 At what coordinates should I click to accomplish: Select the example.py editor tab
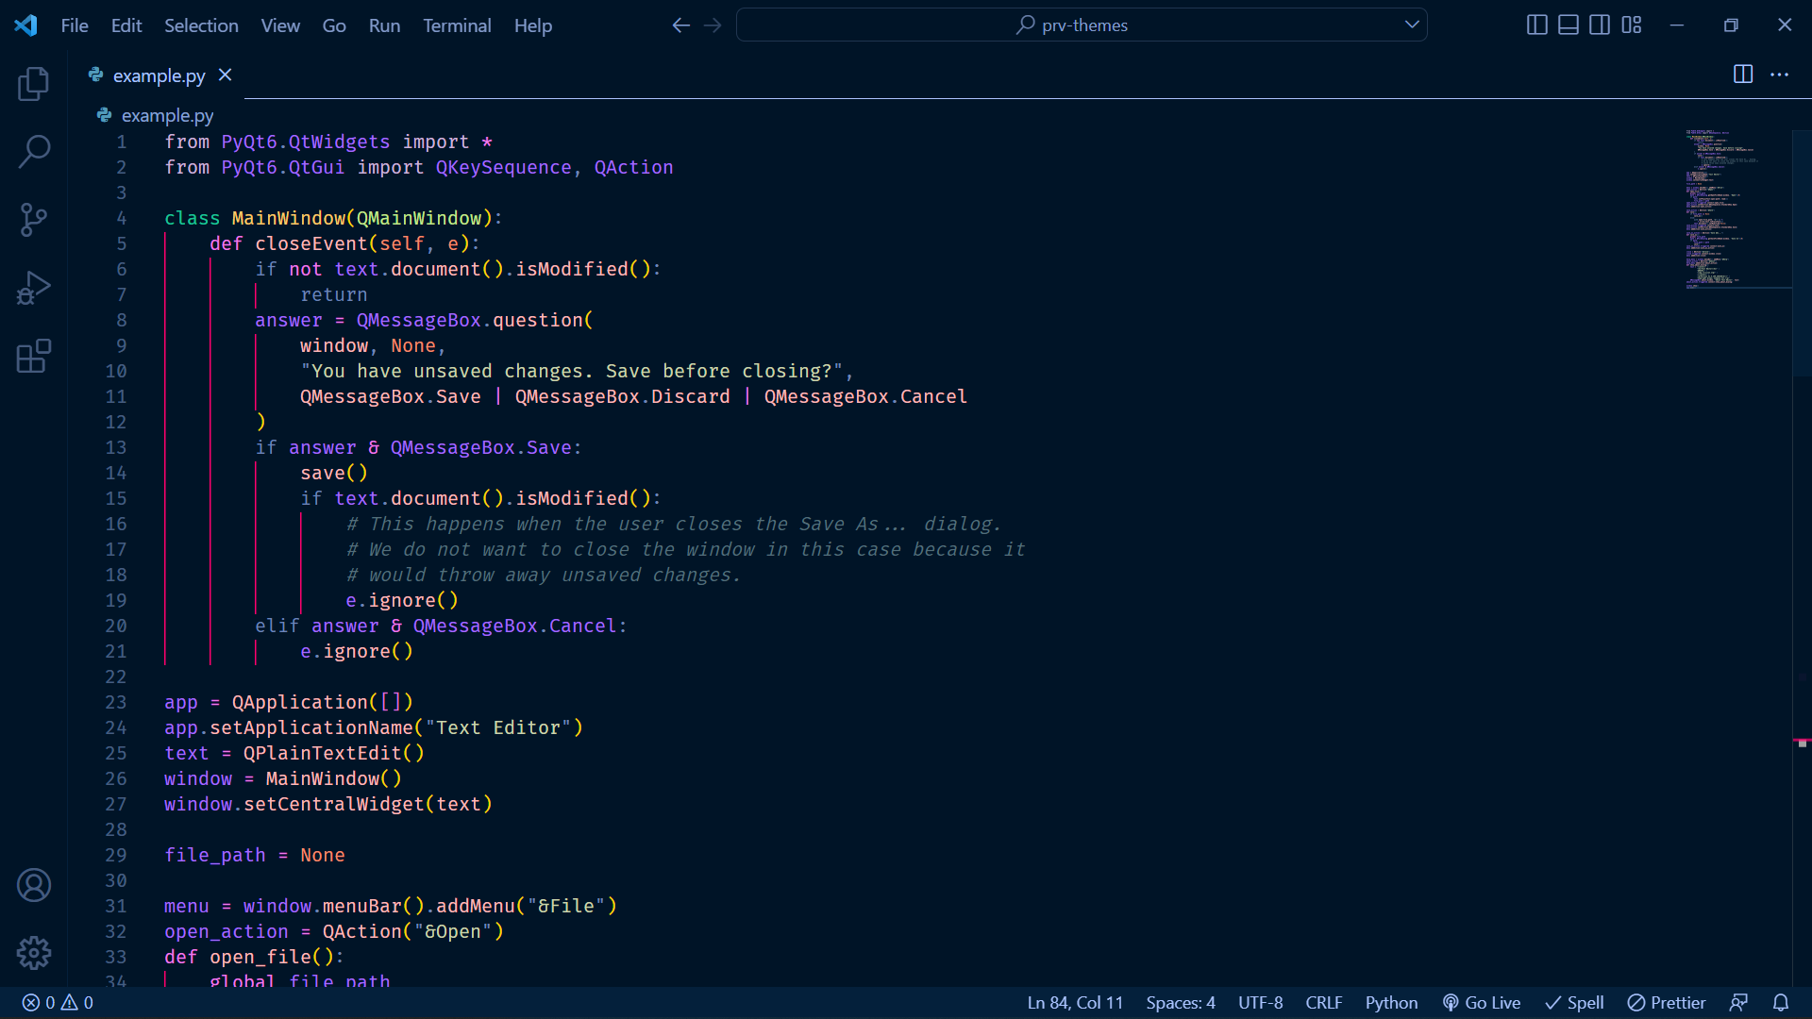coord(159,75)
